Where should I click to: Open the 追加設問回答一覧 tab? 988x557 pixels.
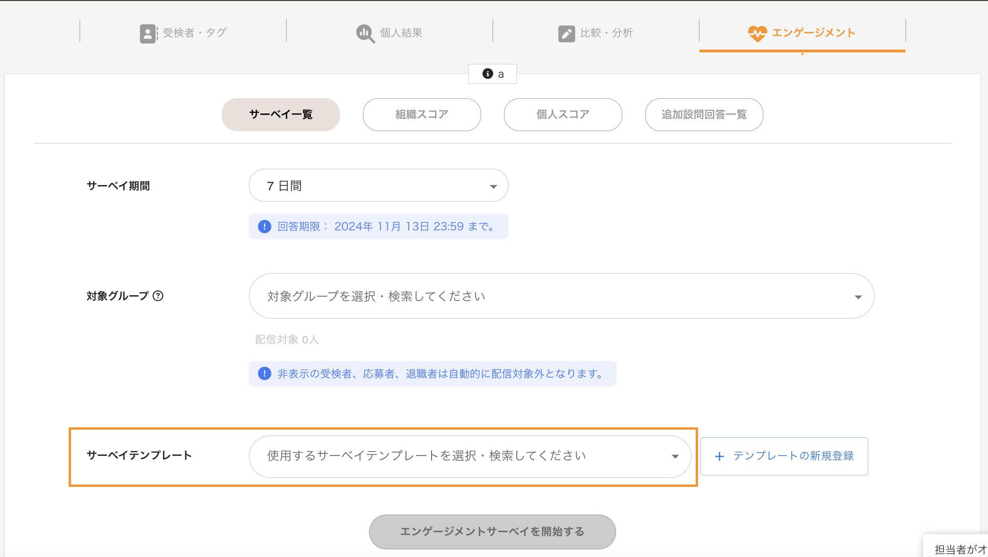(704, 114)
